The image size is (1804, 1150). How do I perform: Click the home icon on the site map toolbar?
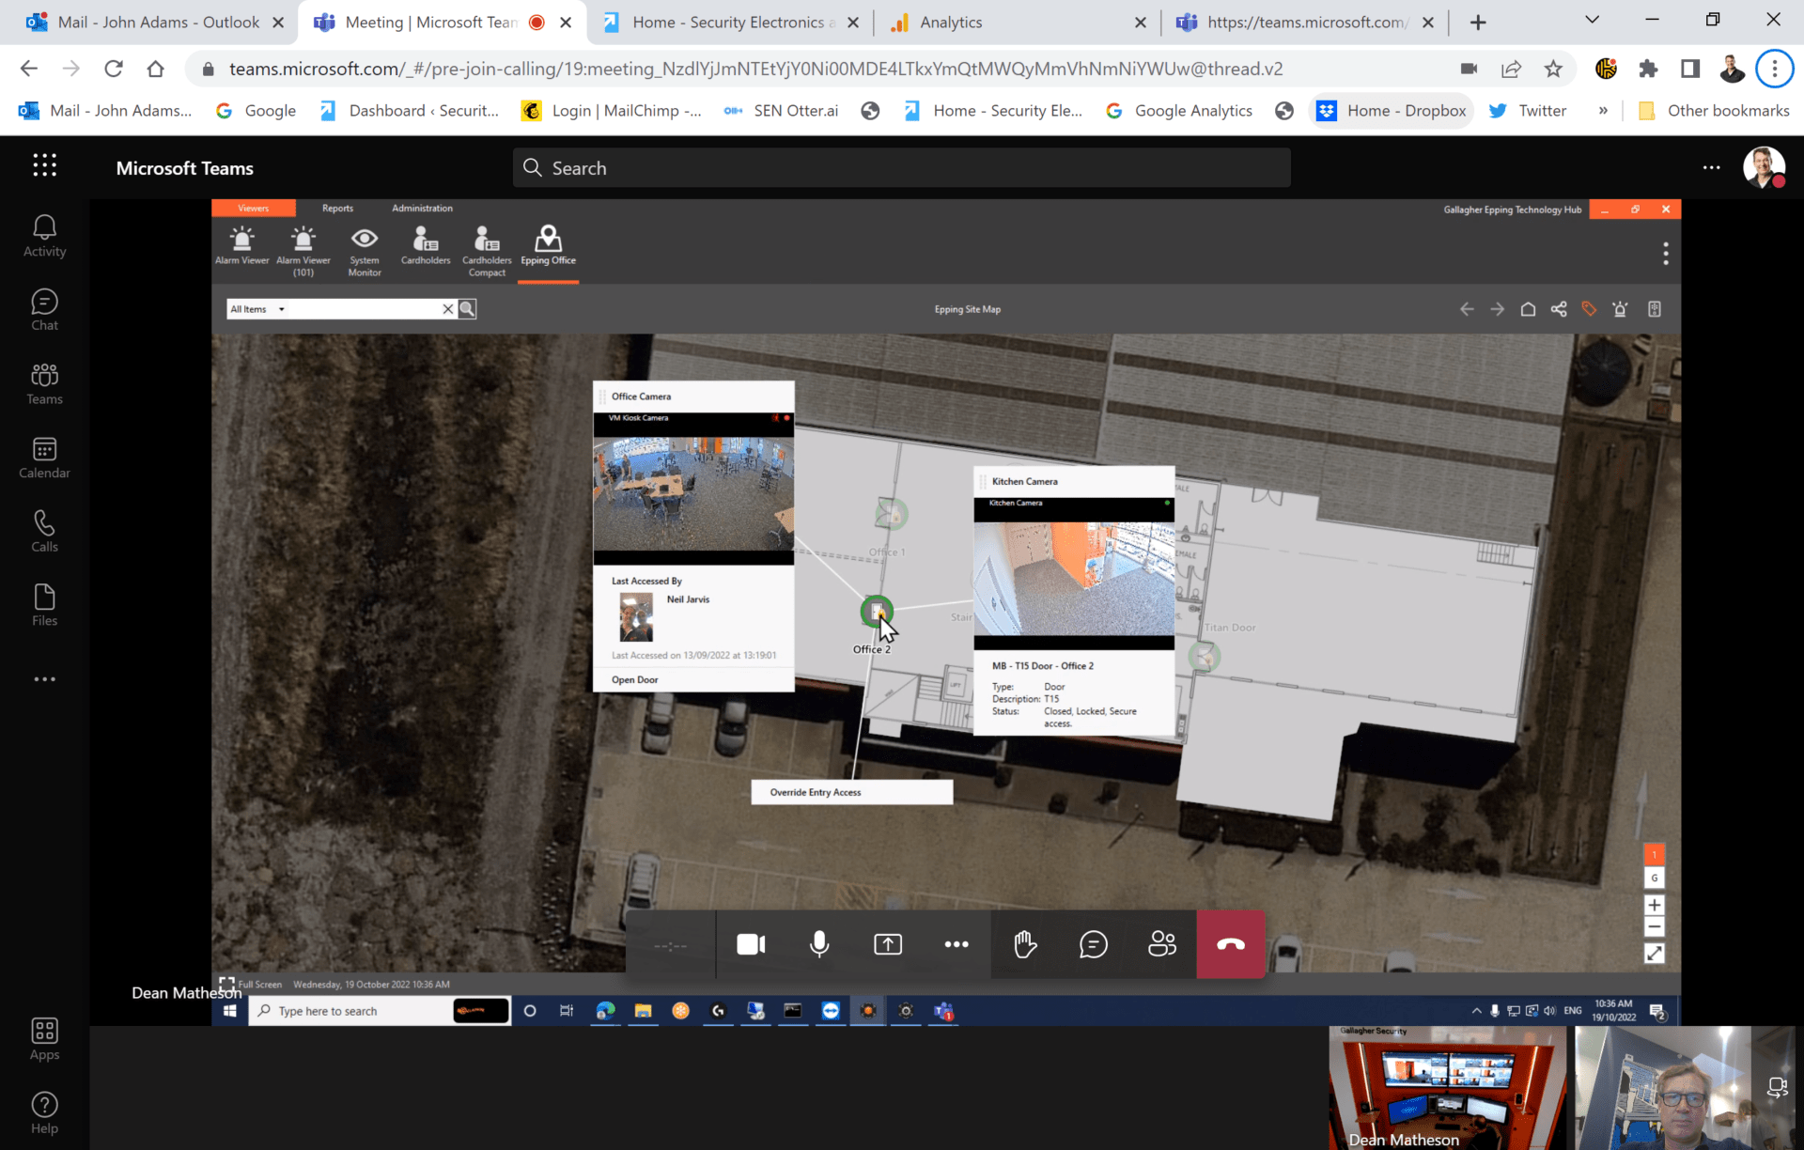pos(1528,308)
